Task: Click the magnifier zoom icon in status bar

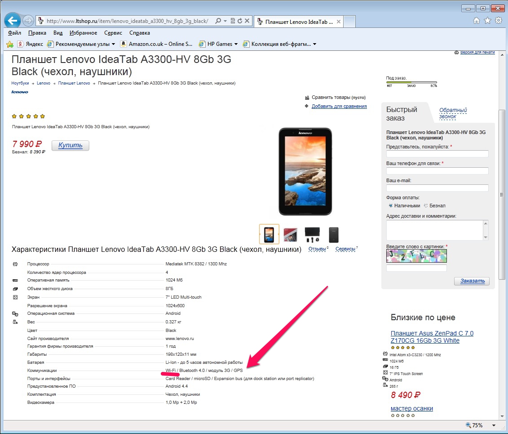Action: point(468,425)
